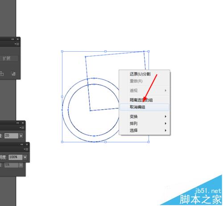
Task: Open flyout menu of the 20-value panel
Action: tap(22, 128)
